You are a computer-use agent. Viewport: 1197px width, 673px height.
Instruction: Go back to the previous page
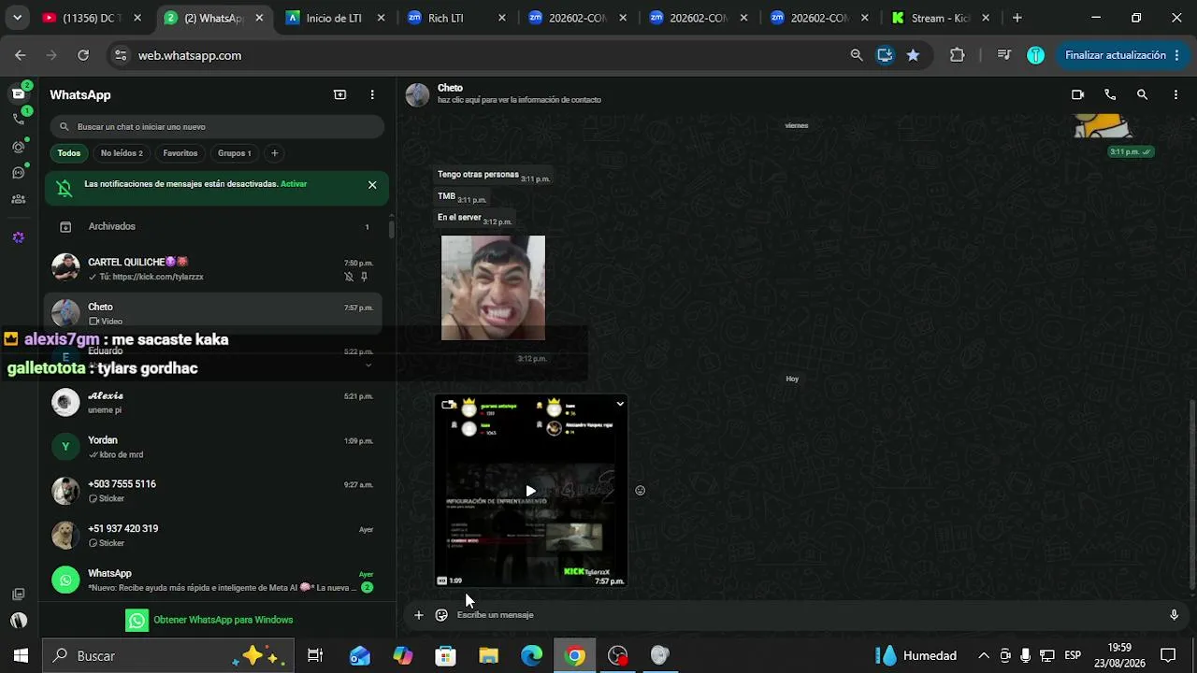click(21, 55)
